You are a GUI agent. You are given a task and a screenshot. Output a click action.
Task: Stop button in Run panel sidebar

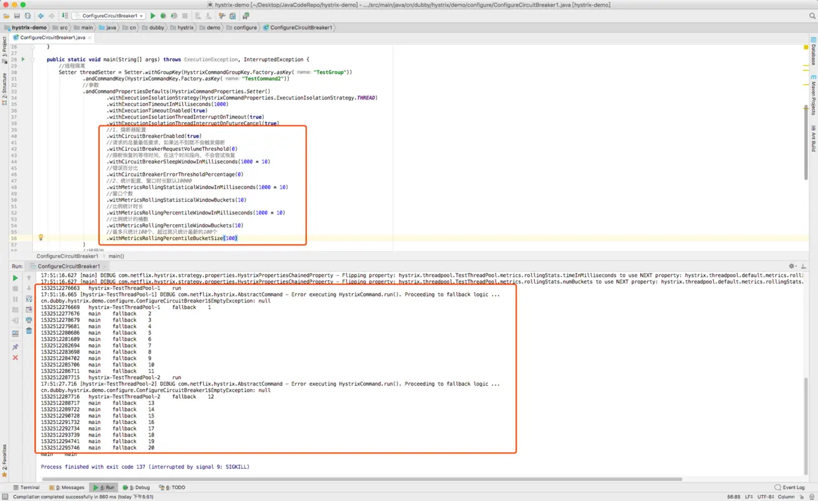(x=15, y=288)
